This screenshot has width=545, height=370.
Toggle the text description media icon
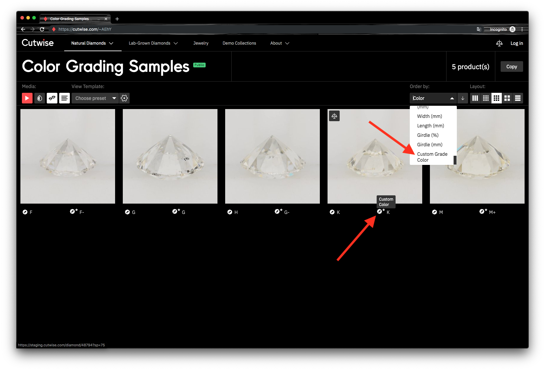(65, 98)
